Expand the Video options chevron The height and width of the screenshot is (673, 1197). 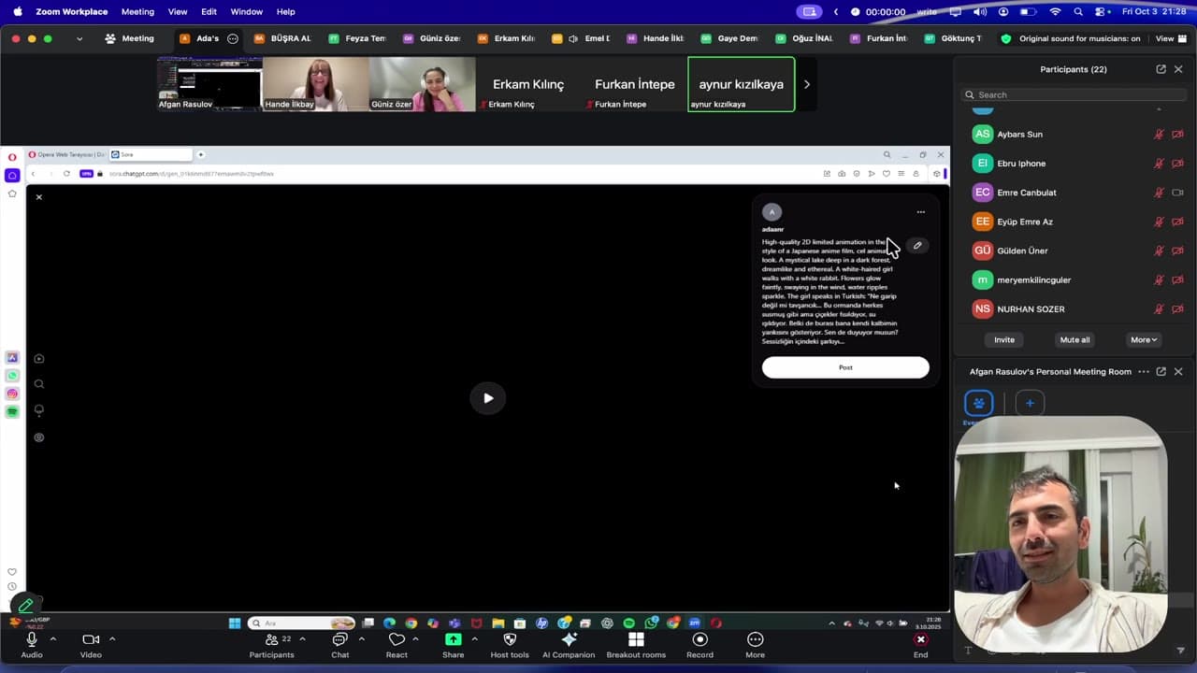[112, 639]
